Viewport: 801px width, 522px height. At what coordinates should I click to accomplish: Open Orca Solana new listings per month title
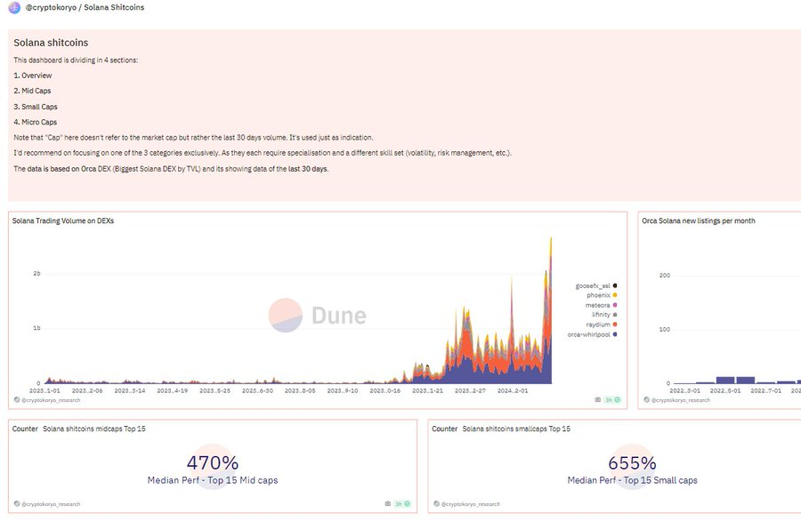pyautogui.click(x=698, y=221)
